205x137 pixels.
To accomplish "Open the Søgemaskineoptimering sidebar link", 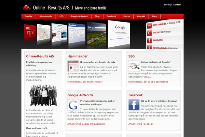I will coord(166,48).
